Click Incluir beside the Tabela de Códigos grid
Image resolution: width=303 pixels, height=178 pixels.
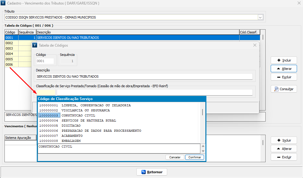pos(284,60)
